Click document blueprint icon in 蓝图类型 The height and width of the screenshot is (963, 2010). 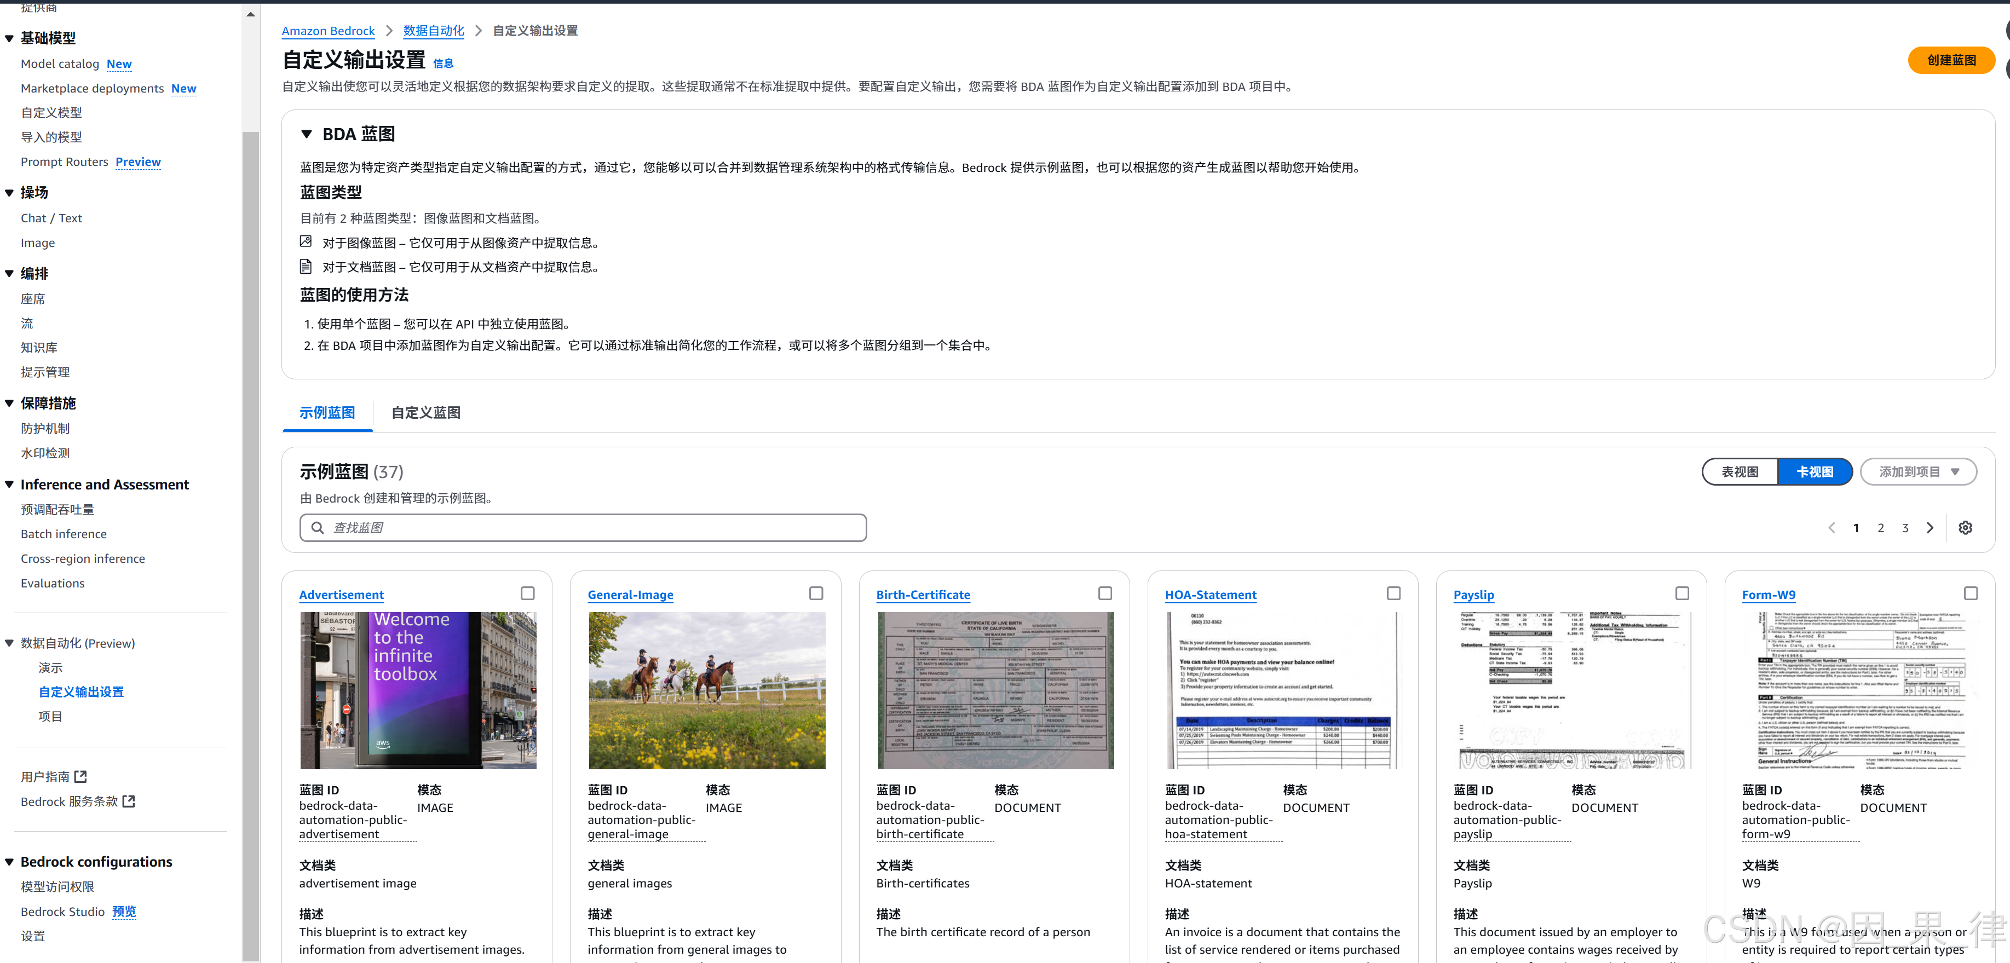point(306,267)
